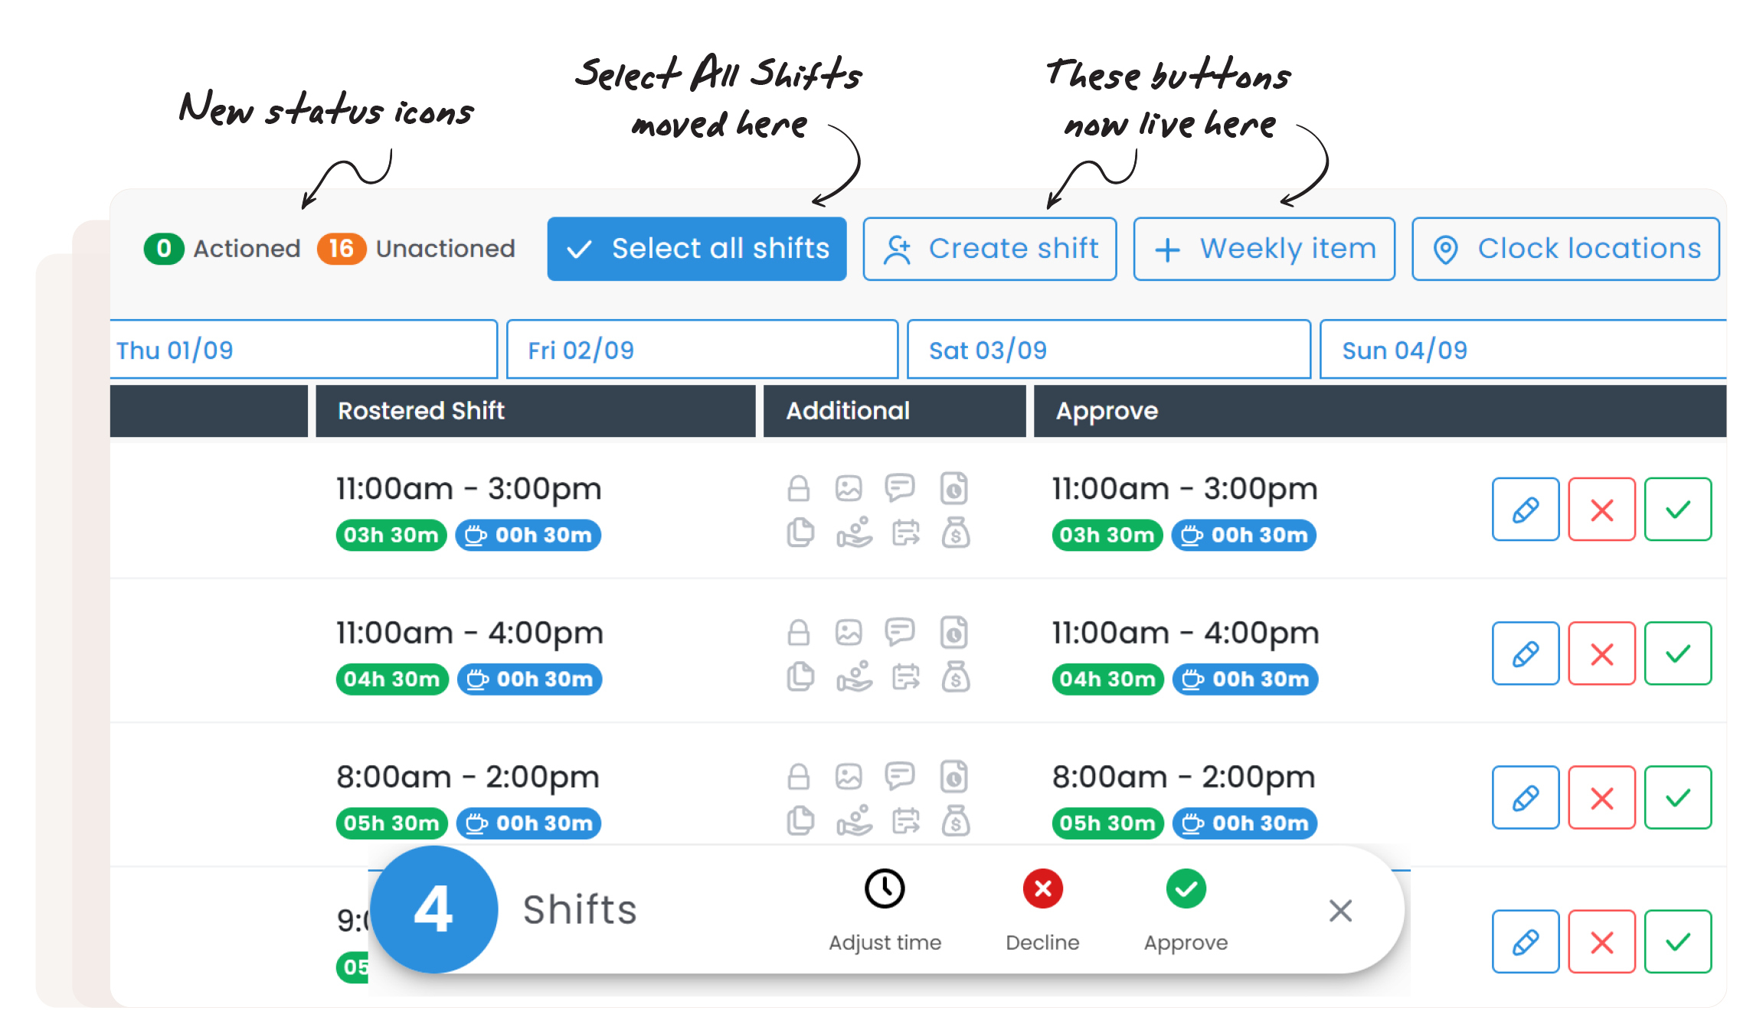This screenshot has height=1027, width=1763.
Task: Open the comment icon in the 8:00am - 2:00pm row
Action: 900,776
